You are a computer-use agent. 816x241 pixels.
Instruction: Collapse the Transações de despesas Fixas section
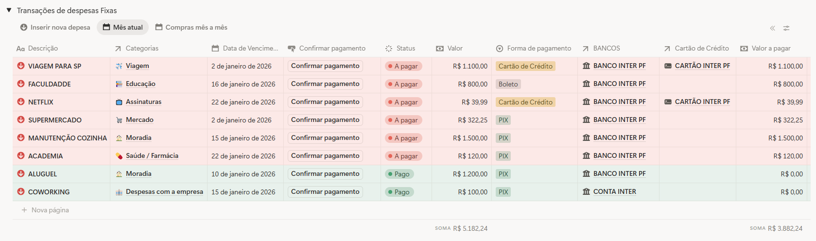pos(9,10)
